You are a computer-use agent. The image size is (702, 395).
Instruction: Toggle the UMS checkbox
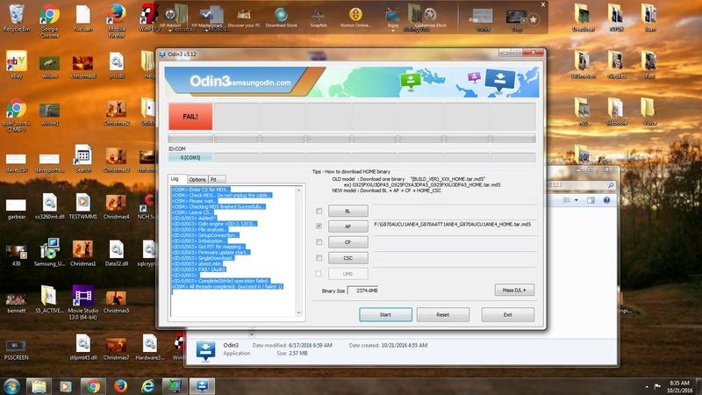point(319,273)
